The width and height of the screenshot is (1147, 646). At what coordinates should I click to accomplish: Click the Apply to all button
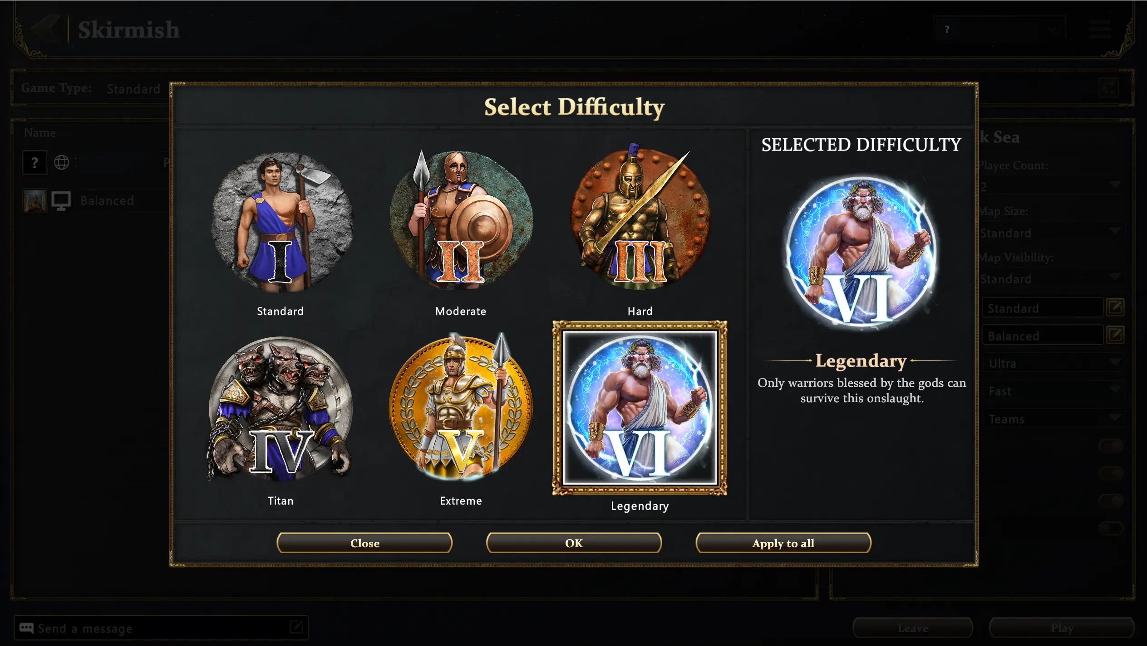(783, 543)
